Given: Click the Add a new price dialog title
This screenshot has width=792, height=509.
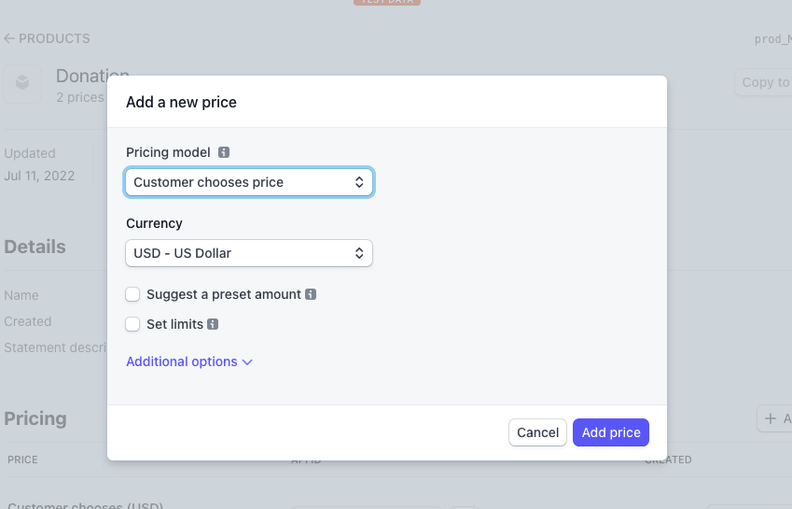Looking at the screenshot, I should point(181,102).
